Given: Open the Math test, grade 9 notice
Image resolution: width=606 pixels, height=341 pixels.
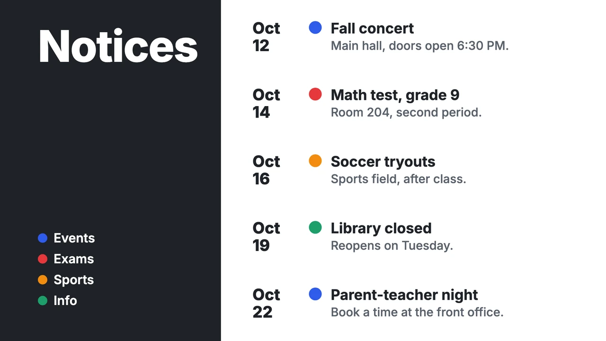Looking at the screenshot, I should (395, 95).
